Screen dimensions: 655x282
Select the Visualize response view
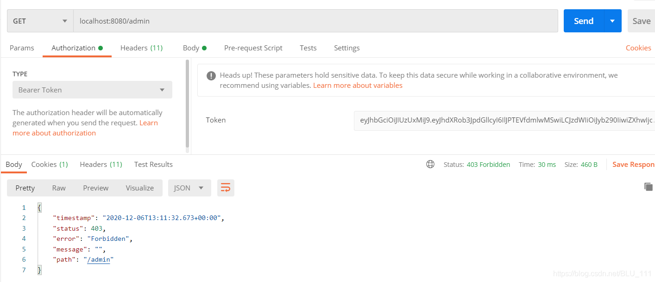point(140,188)
